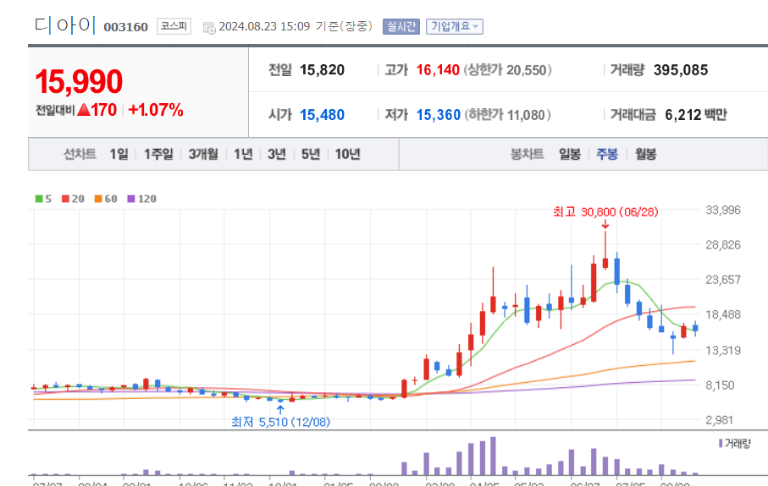Image resolution: width=768 pixels, height=486 pixels.
Task: Click the red 20 moving-average legend swatch
Action: 66,199
